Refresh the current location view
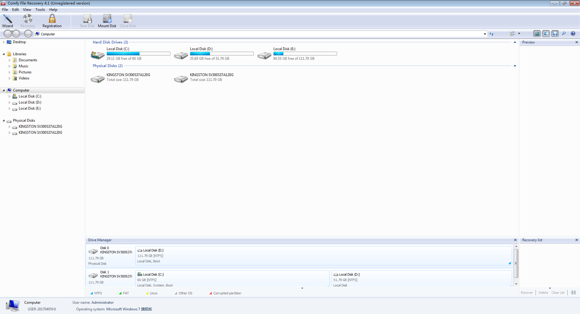This screenshot has height=314, width=580. 491,34
